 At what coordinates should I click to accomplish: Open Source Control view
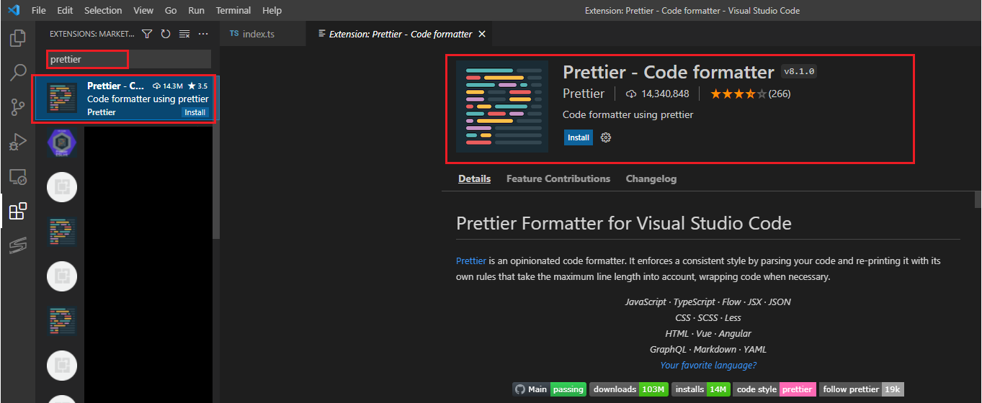[x=18, y=107]
